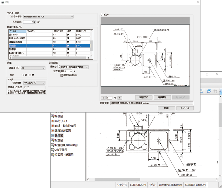Click the 昇降路断面図 tree icon
The height and width of the screenshot is (188, 222).
point(52,131)
